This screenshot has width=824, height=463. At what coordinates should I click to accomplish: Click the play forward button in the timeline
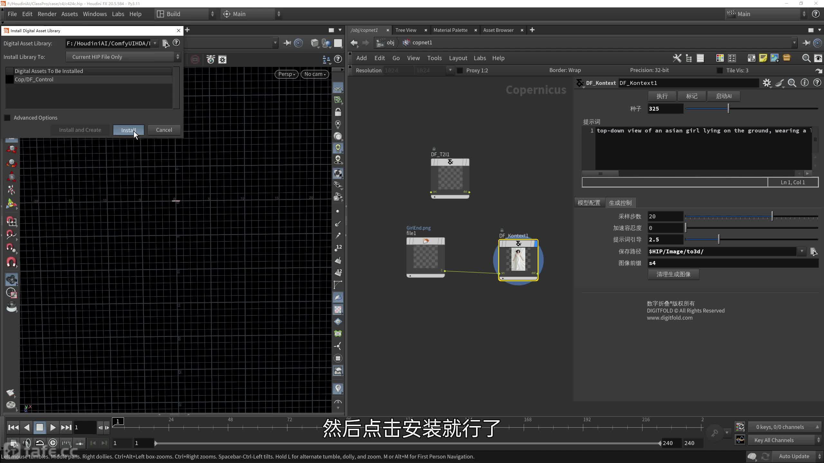click(53, 427)
